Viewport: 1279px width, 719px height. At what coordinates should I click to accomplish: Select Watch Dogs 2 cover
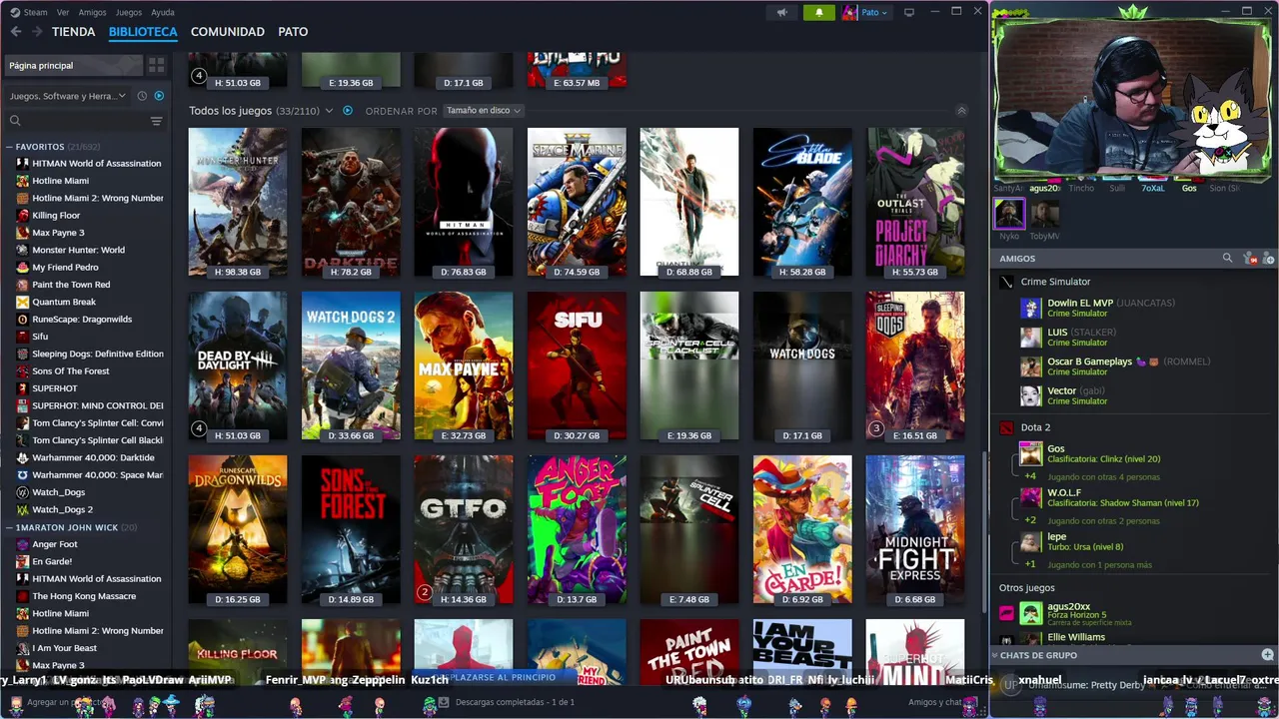pyautogui.click(x=351, y=365)
